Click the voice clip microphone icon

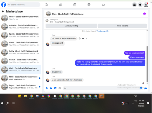pyautogui.click(x=47, y=88)
